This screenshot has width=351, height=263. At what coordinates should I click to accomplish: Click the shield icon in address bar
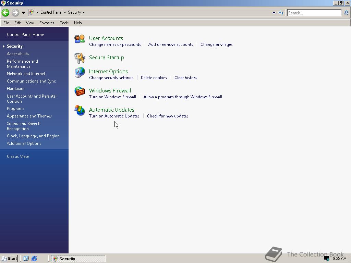[31, 12]
